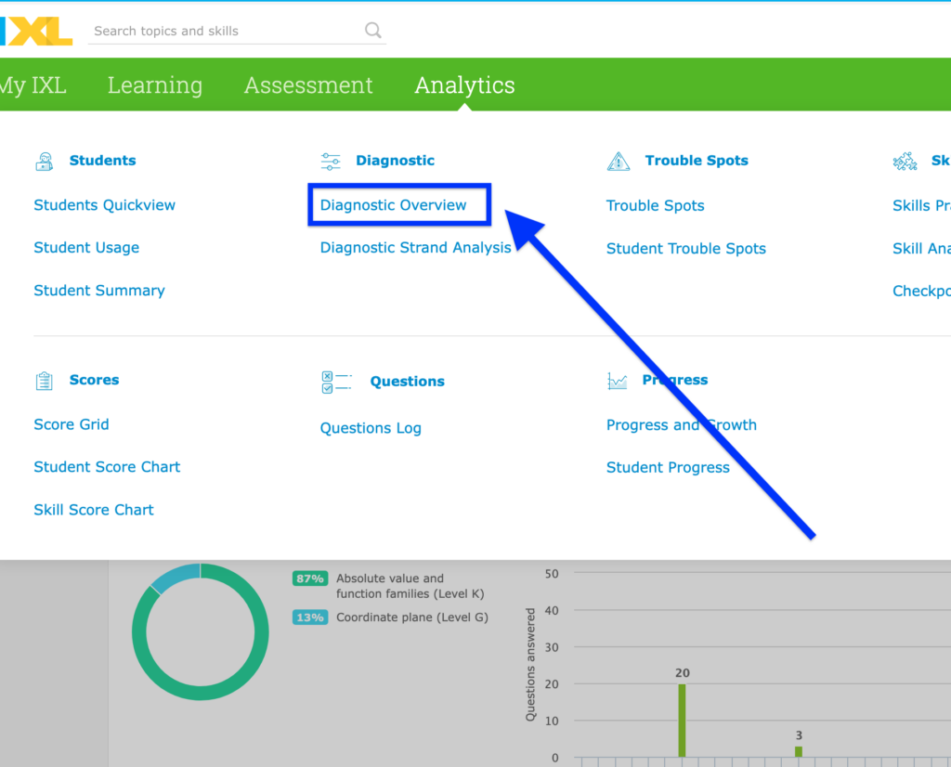Click the Diagnostic sliders icon

pyautogui.click(x=331, y=162)
